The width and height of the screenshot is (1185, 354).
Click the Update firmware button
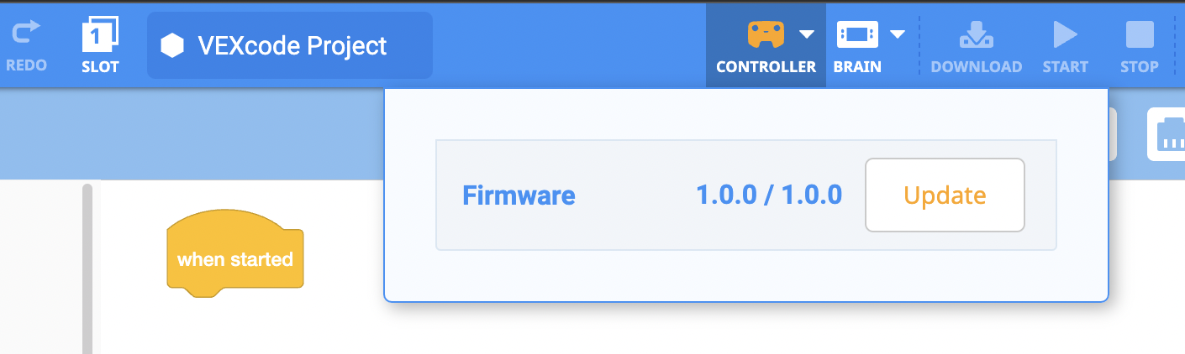tap(945, 195)
